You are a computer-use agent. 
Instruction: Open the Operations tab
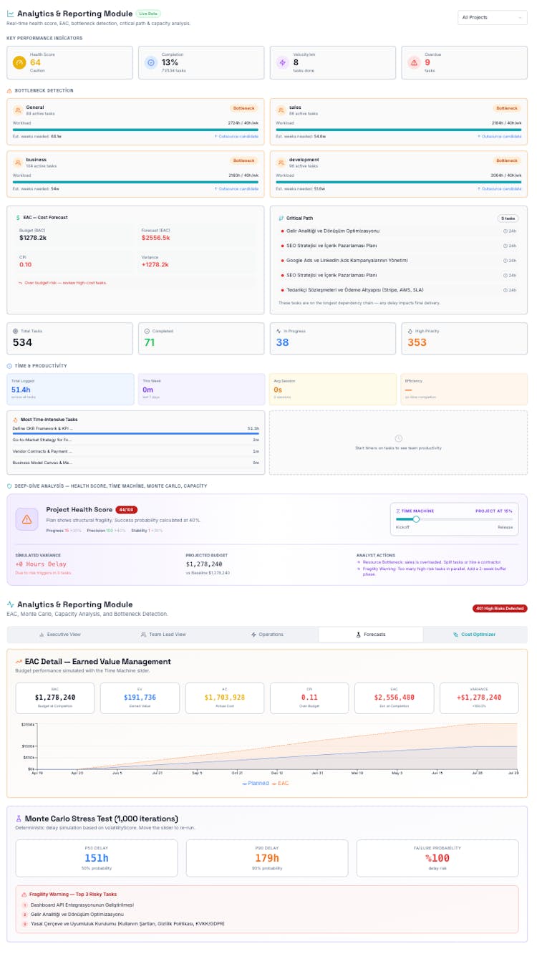coord(266,635)
